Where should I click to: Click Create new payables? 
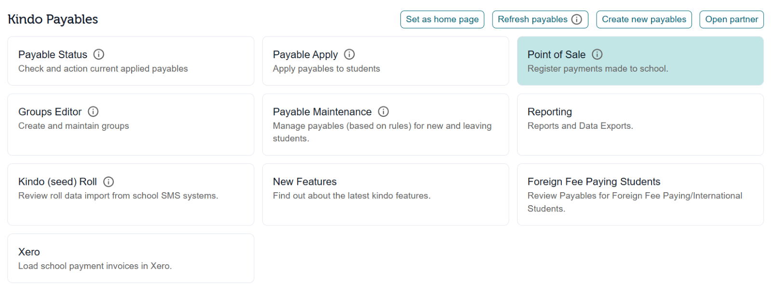coord(644,19)
